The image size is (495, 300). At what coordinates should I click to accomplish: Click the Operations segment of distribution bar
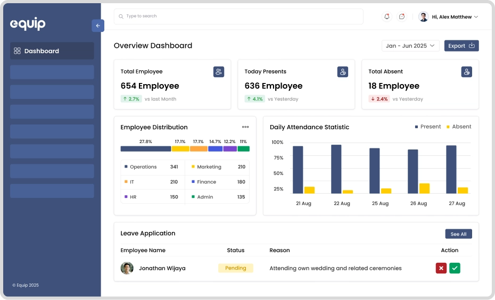pyautogui.click(x=145, y=149)
